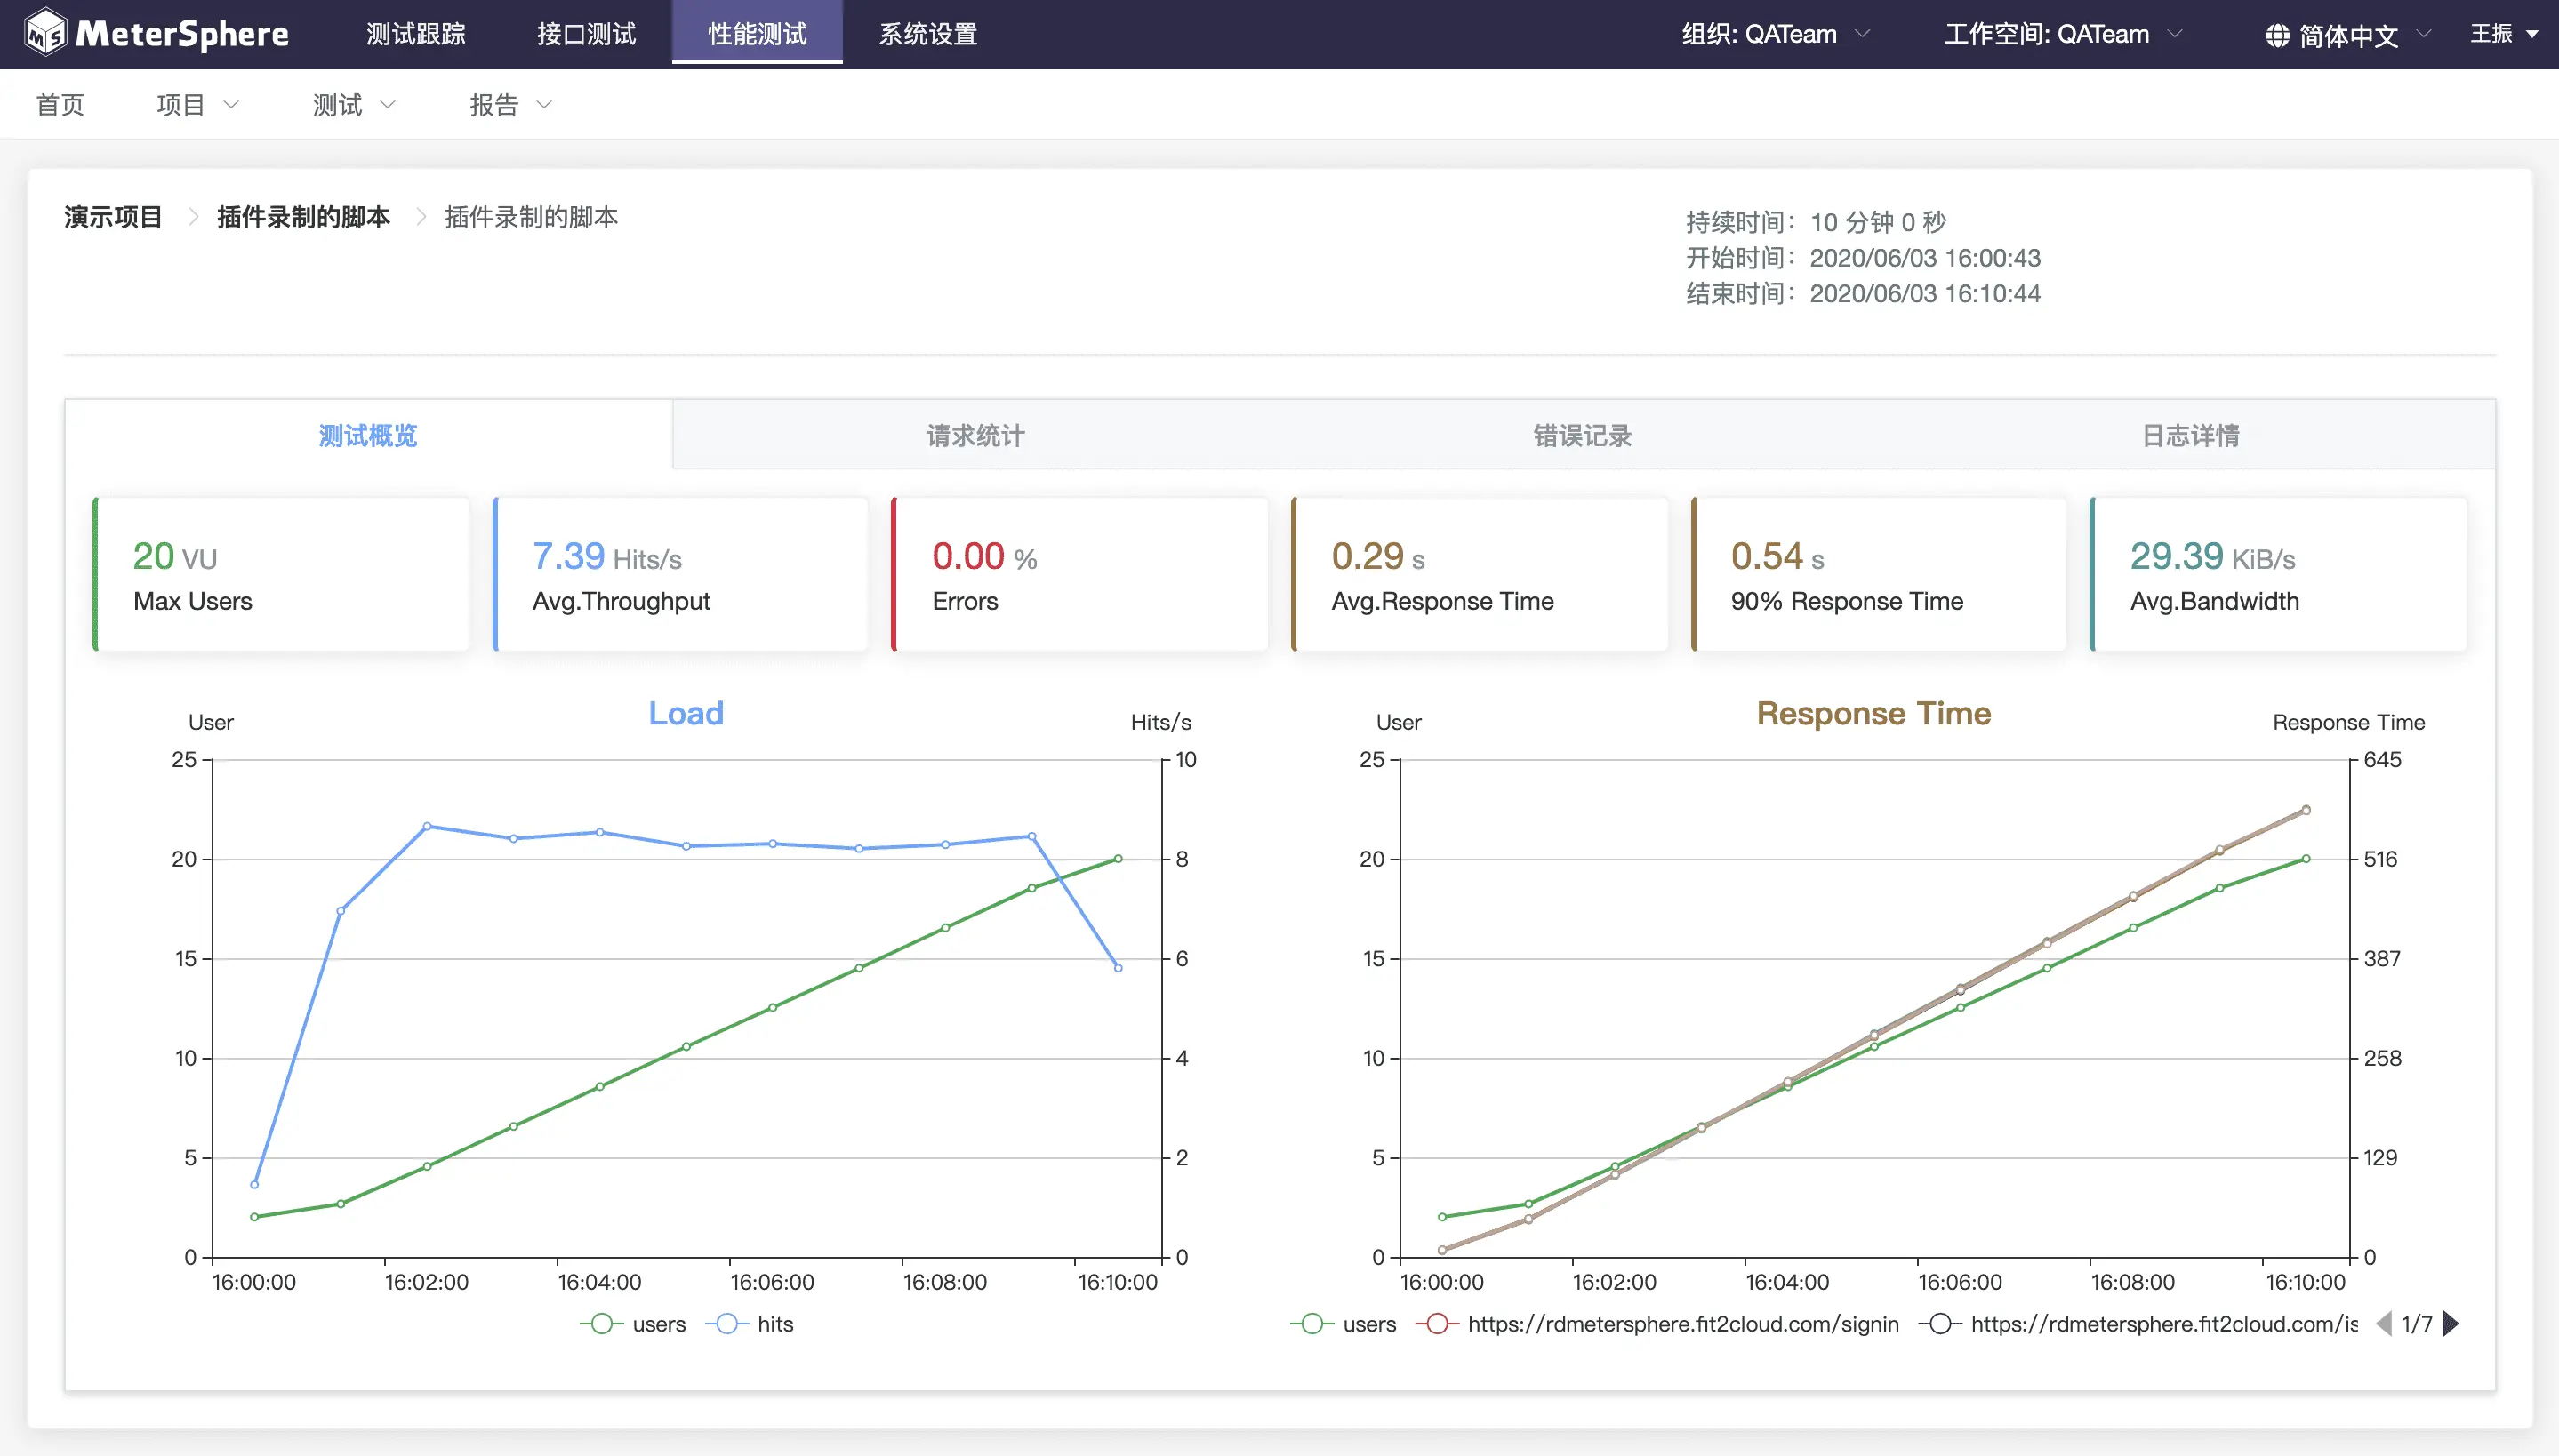Click the MeterSphere logo icon

pos(46,33)
